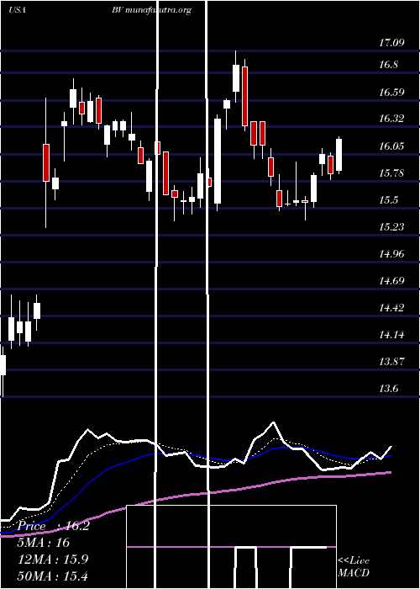Click the 15.23 price axis label

[x=391, y=227]
